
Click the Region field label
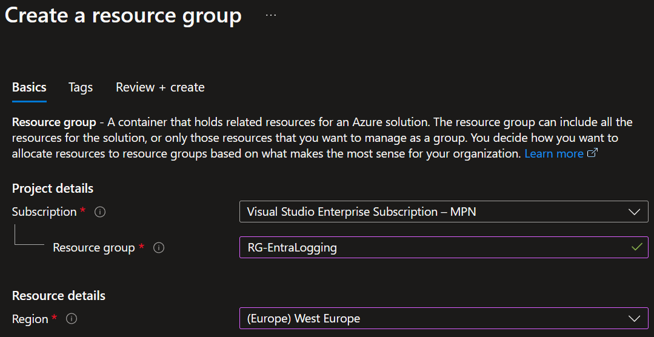[30, 319]
